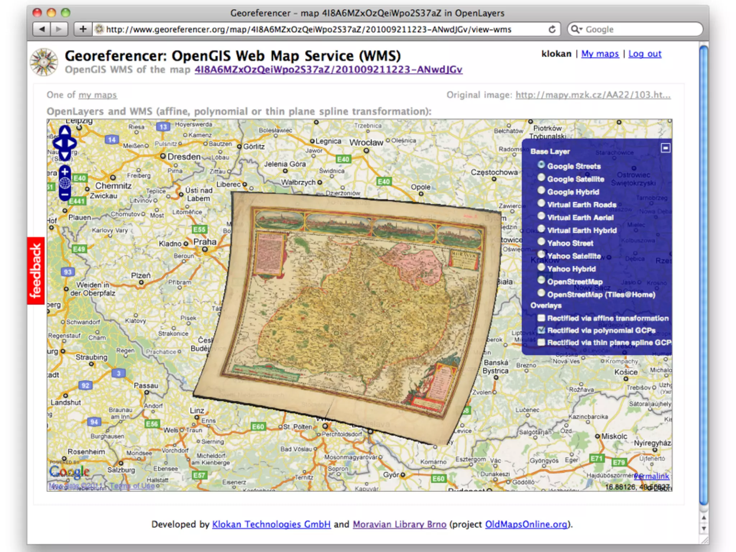Zoom out with the minus button
This screenshot has height=552, width=736.
click(65, 194)
